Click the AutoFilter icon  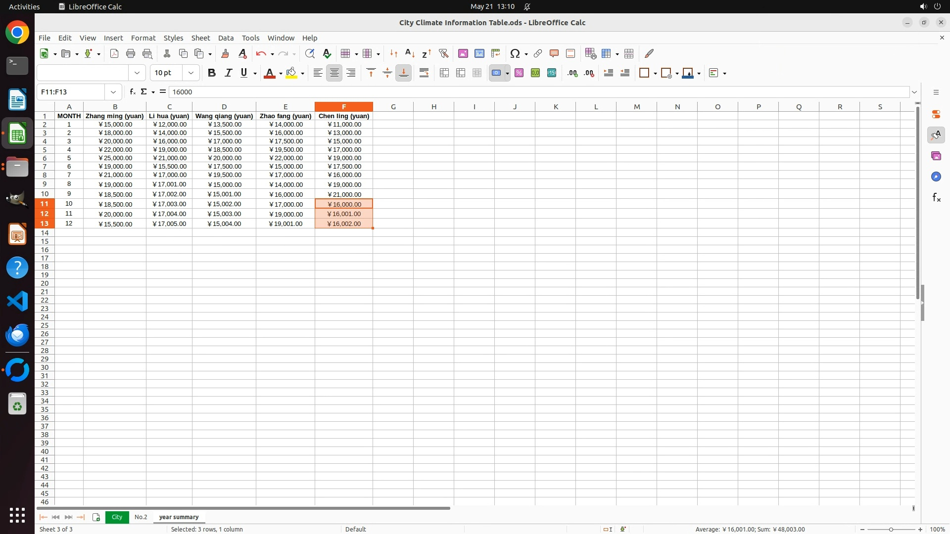click(x=443, y=53)
